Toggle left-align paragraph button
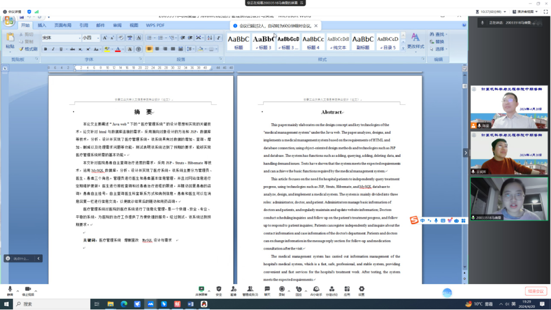Image resolution: width=551 pixels, height=310 pixels. point(149,49)
